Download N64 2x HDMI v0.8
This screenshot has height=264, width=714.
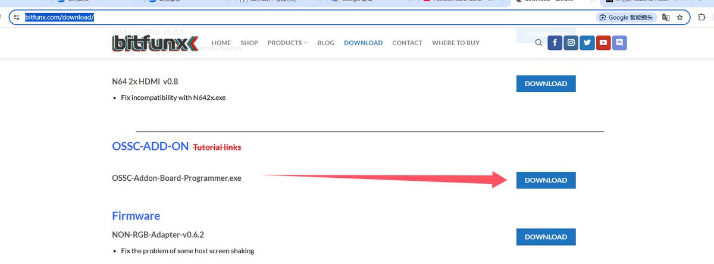tap(546, 83)
